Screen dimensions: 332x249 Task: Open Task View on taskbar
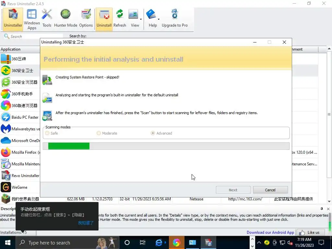click(143, 243)
